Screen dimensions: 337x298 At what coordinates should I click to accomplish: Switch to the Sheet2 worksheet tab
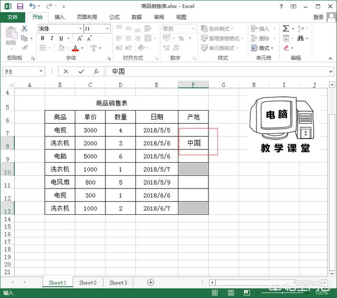pos(88,283)
